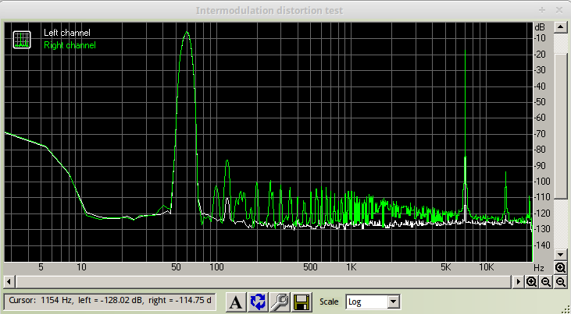Click the horizontal scrollbar thumb

click(x=263, y=281)
